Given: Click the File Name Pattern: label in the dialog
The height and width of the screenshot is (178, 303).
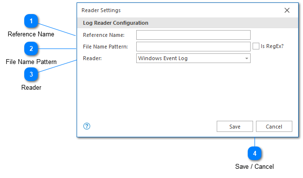Looking at the screenshot, I should point(105,47).
